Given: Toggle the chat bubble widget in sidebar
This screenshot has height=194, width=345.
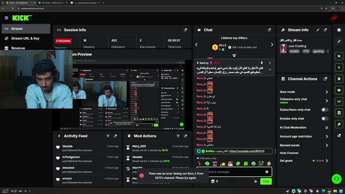Looking at the screenshot, I should [x=339, y=90].
